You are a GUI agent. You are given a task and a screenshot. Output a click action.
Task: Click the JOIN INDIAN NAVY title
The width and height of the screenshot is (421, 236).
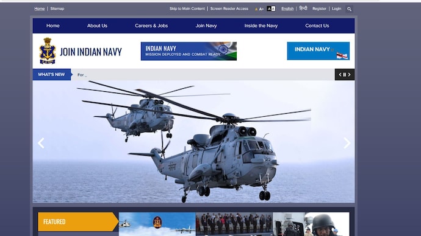[x=91, y=52]
